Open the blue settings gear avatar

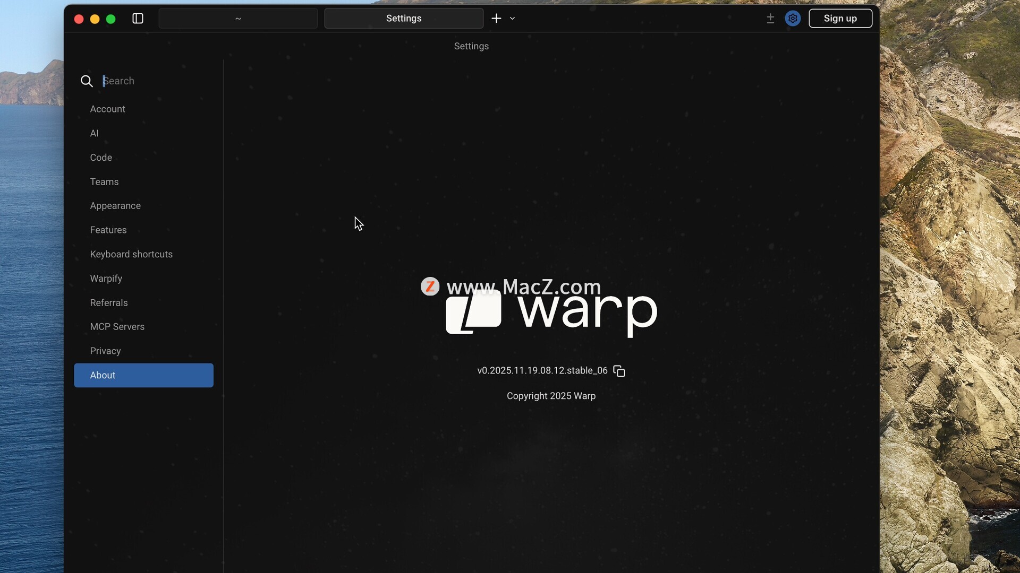[x=793, y=19]
